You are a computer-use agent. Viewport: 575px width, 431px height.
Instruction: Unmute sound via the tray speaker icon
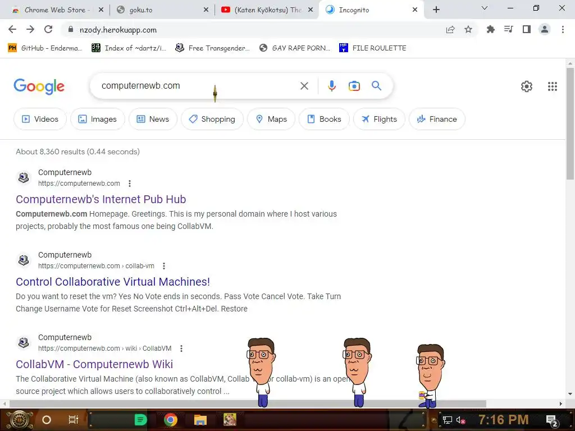(x=460, y=420)
